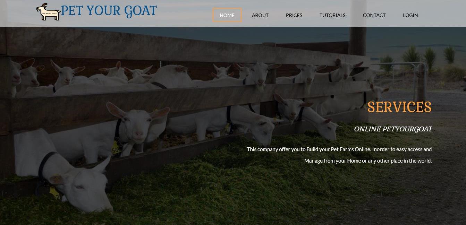Select the ONLINE PETYOURGOAT subtitle
The height and width of the screenshot is (225, 466).
pyautogui.click(x=393, y=129)
